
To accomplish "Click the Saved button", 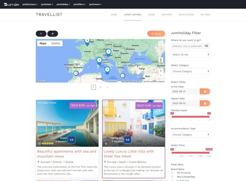I will pos(156,33).
